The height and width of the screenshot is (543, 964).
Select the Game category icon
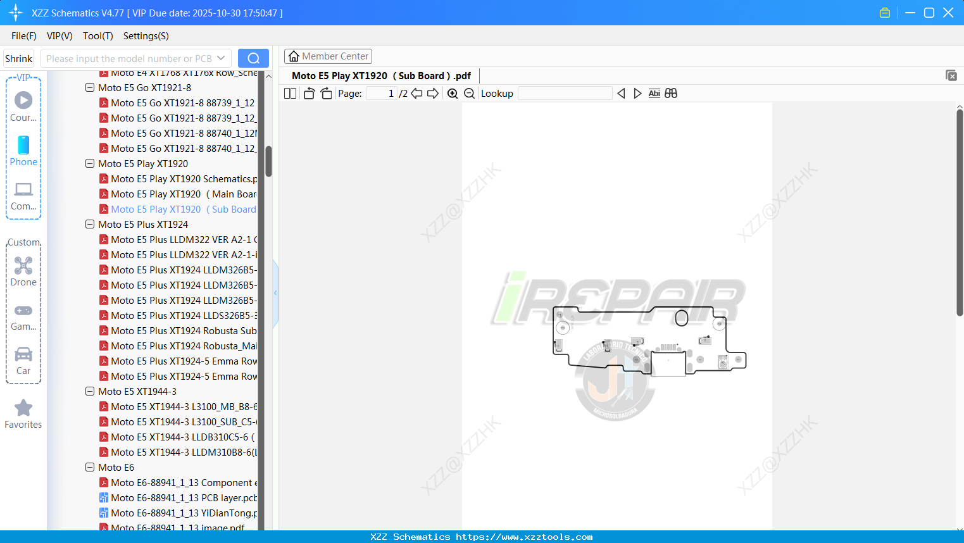pos(23,318)
